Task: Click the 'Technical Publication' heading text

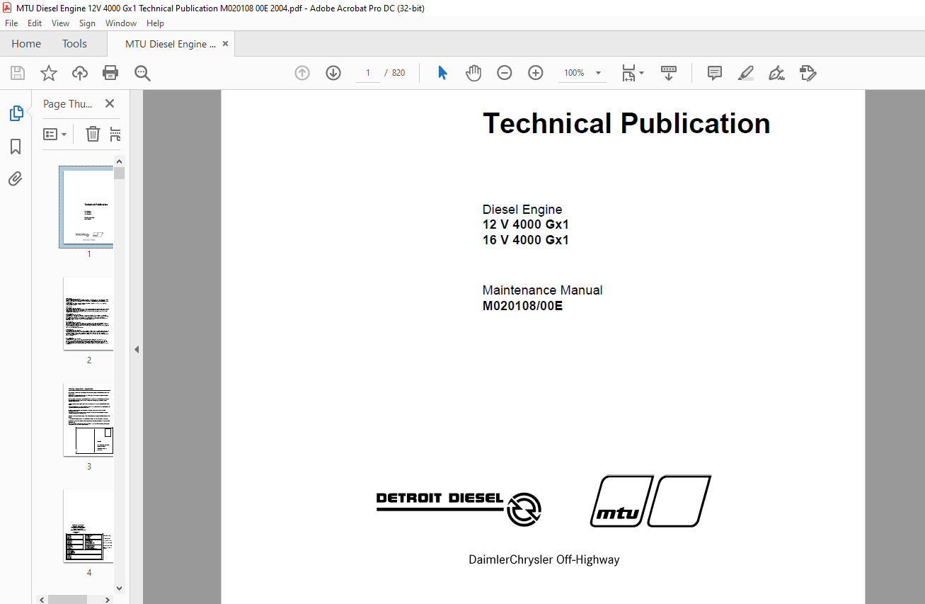Action: click(626, 123)
